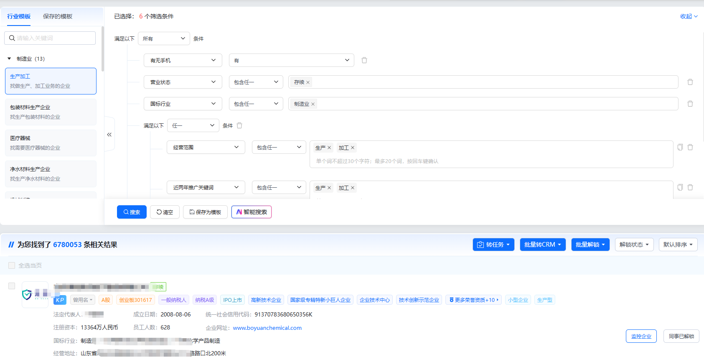Image resolution: width=704 pixels, height=357 pixels.
Task: Delete the 有无手机 filter condition
Action: pos(364,60)
